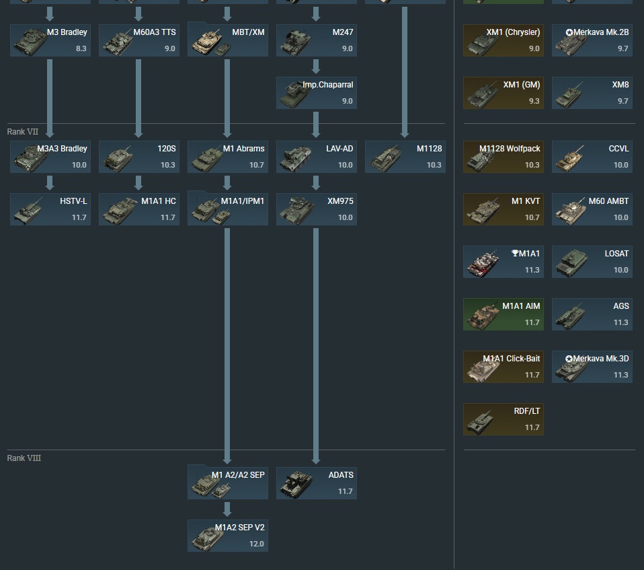Select the XM8 light tank card

coord(592,93)
